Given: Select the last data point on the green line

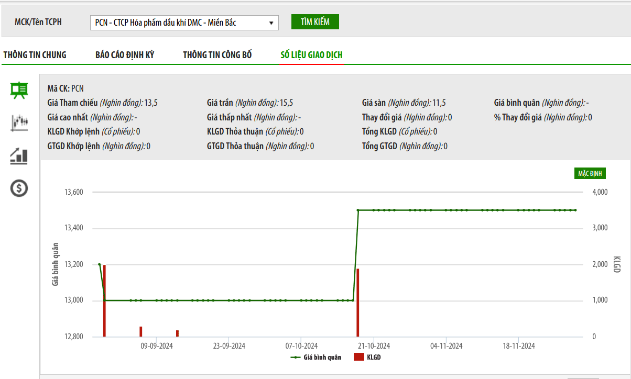Looking at the screenshot, I should (575, 210).
